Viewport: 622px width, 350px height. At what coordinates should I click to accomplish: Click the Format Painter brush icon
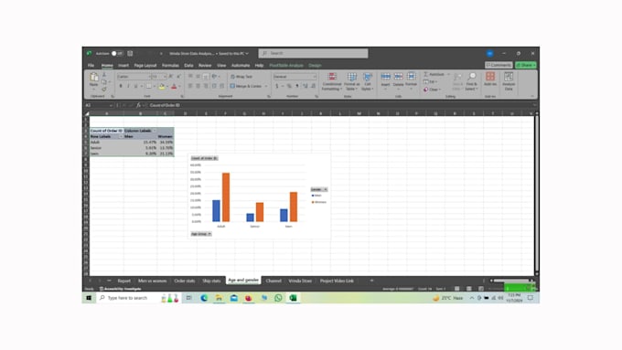(x=104, y=90)
